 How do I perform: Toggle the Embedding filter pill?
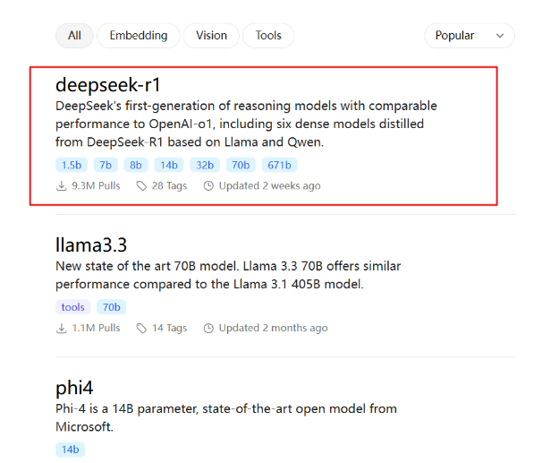tap(139, 36)
